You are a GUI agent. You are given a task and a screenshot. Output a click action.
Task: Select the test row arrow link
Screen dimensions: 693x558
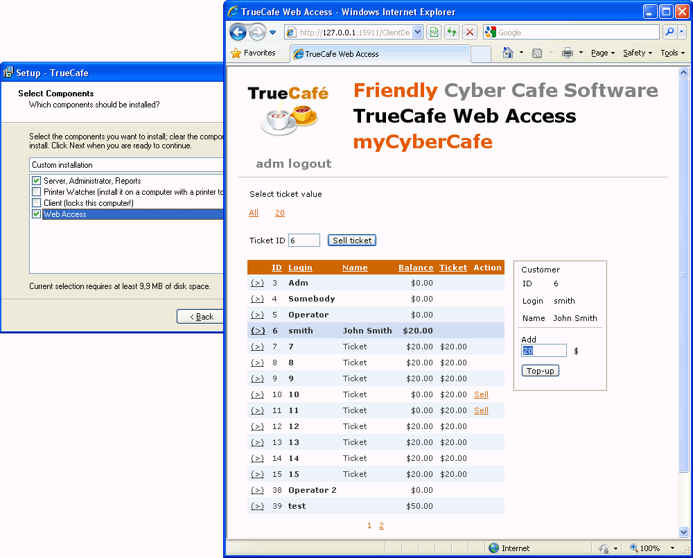(257, 506)
